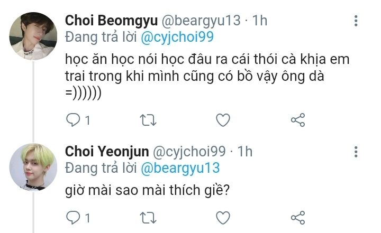Share Choi Beomgyu's tweet
Viewport: 381px width, 233px height.
click(x=298, y=120)
